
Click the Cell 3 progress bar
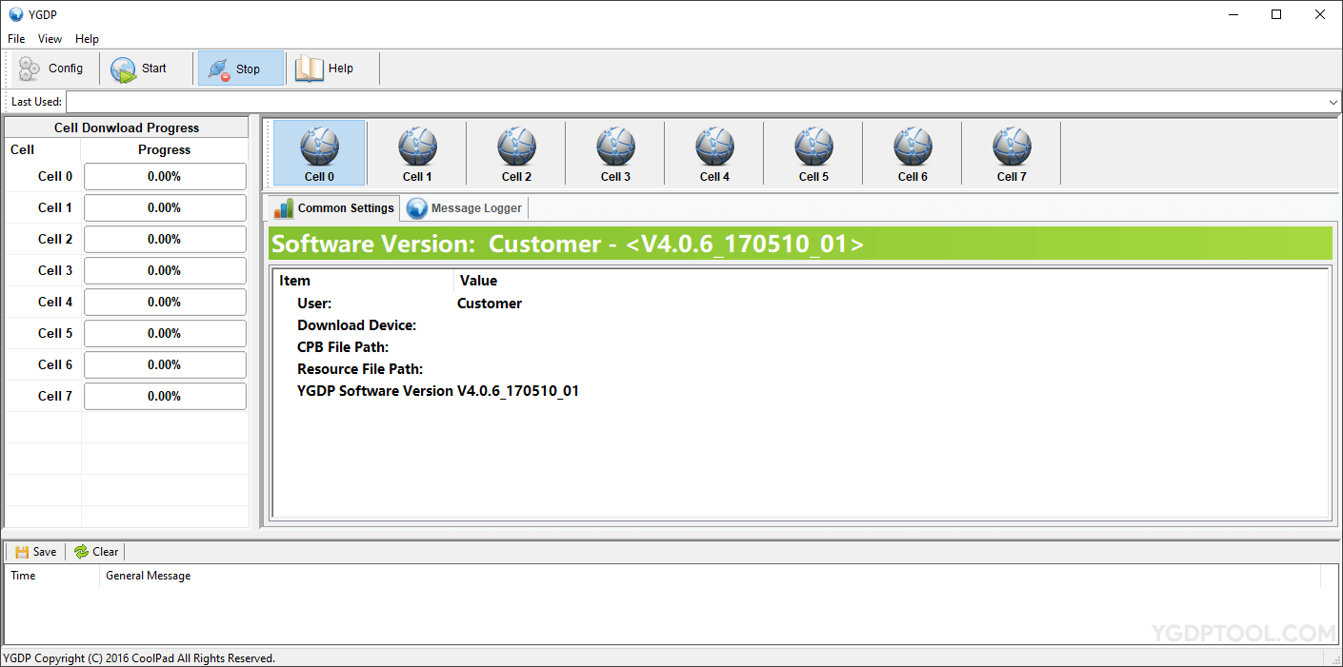[x=165, y=270]
